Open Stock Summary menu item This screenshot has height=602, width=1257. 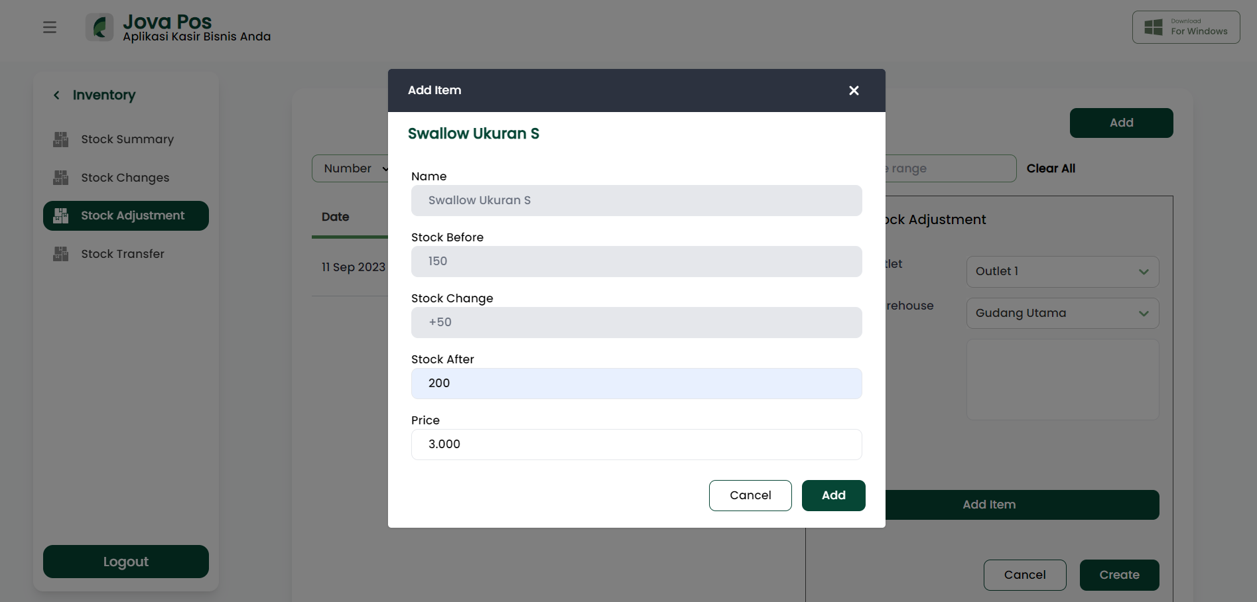(126, 139)
